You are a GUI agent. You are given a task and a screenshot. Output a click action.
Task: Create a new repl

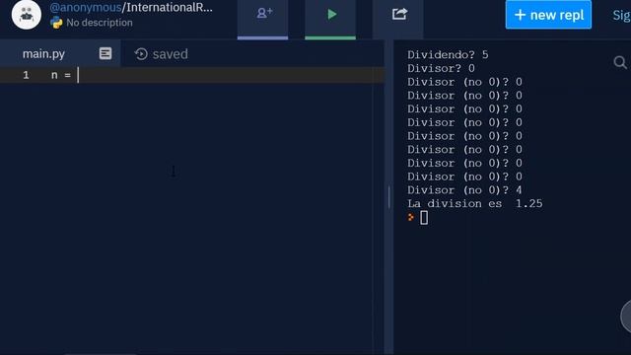[548, 15]
